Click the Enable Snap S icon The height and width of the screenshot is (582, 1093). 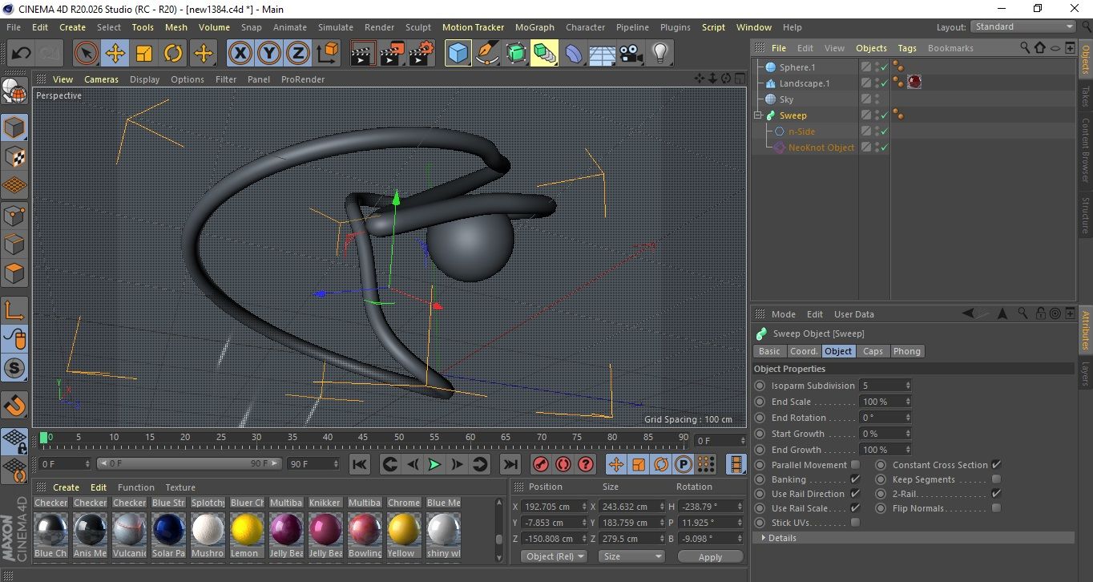[x=15, y=369]
